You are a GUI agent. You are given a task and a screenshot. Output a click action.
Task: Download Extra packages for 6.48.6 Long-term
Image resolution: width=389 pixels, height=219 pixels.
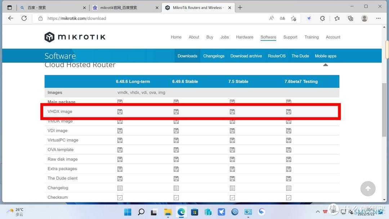pos(120,169)
